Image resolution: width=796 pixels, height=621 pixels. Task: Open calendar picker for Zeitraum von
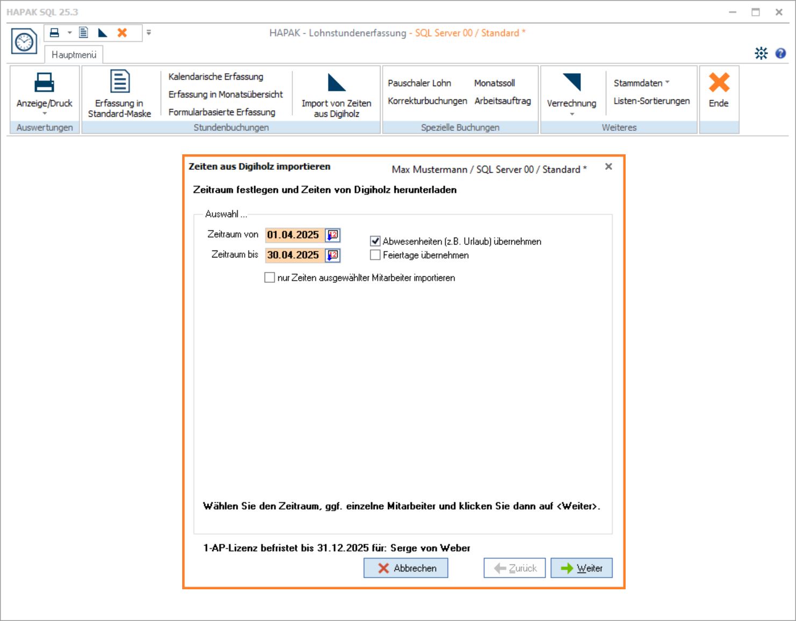333,235
